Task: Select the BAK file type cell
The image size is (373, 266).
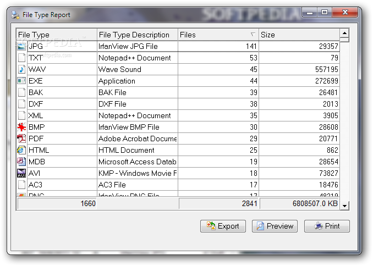Action: pos(62,92)
